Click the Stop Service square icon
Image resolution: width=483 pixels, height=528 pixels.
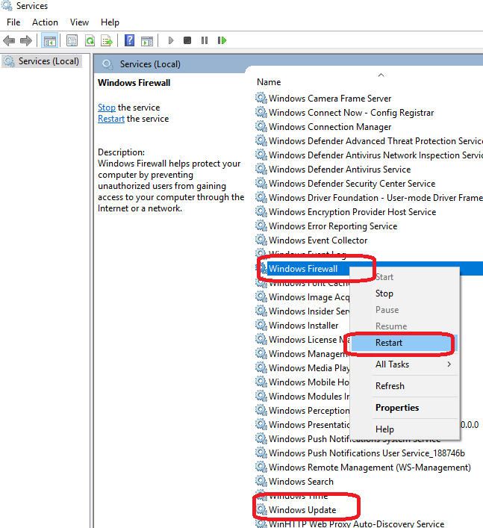click(x=187, y=41)
